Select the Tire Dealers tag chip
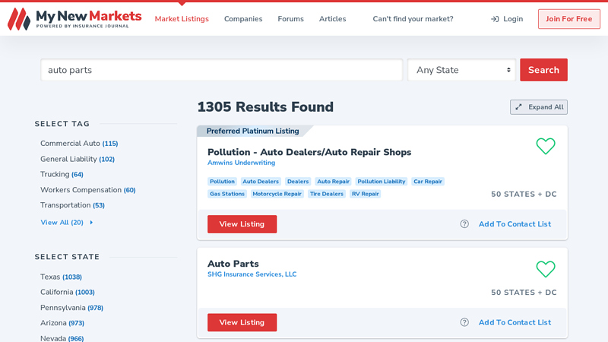 (326, 194)
